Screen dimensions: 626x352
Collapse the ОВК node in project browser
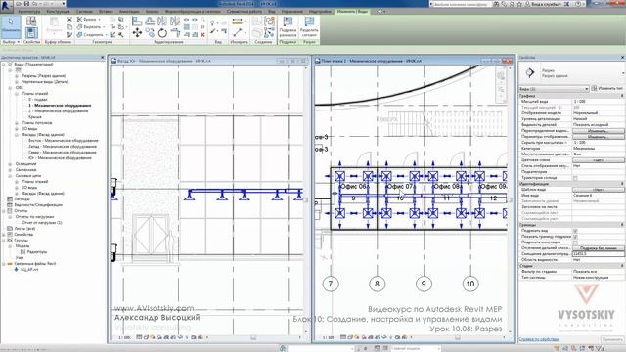point(10,88)
